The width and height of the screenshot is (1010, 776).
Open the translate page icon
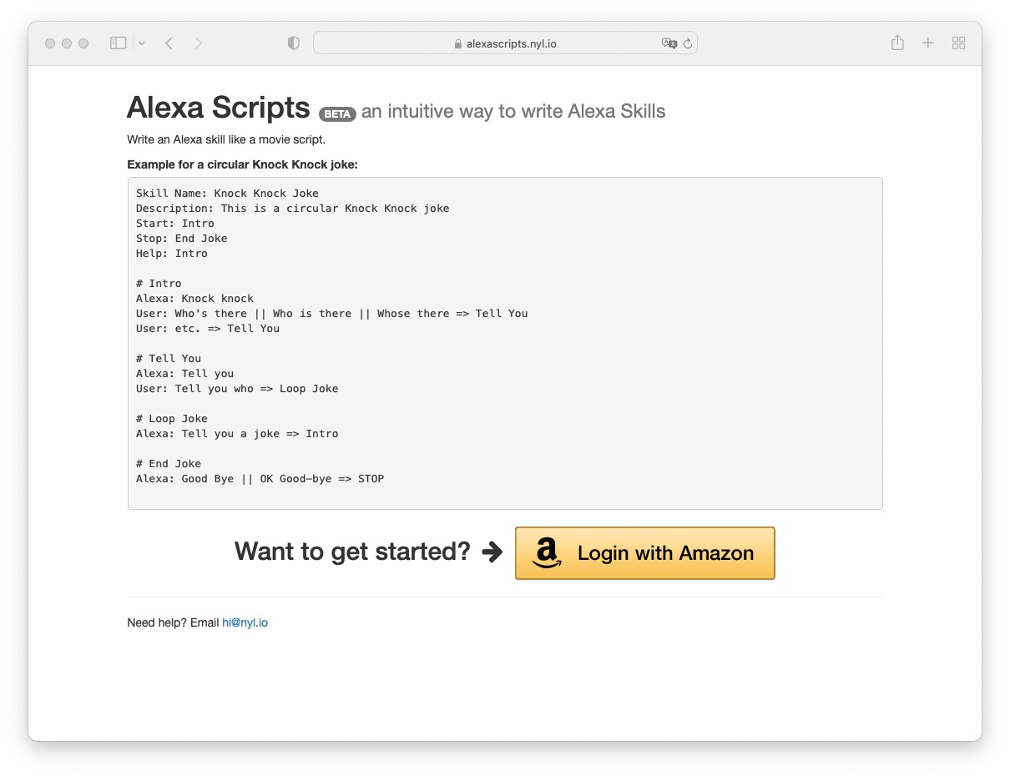669,43
